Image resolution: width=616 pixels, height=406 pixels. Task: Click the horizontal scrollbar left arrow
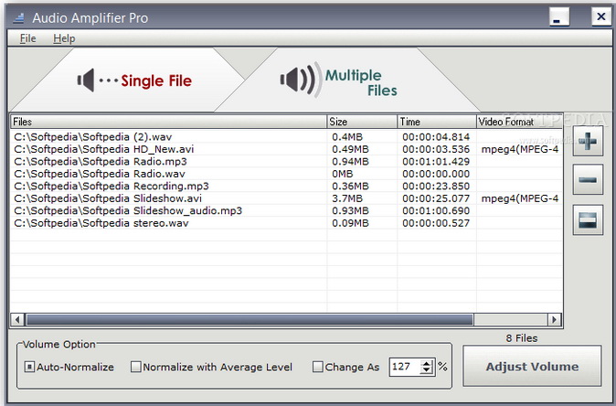tap(17, 319)
